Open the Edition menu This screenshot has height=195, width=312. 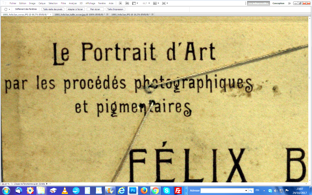(x=23, y=3)
